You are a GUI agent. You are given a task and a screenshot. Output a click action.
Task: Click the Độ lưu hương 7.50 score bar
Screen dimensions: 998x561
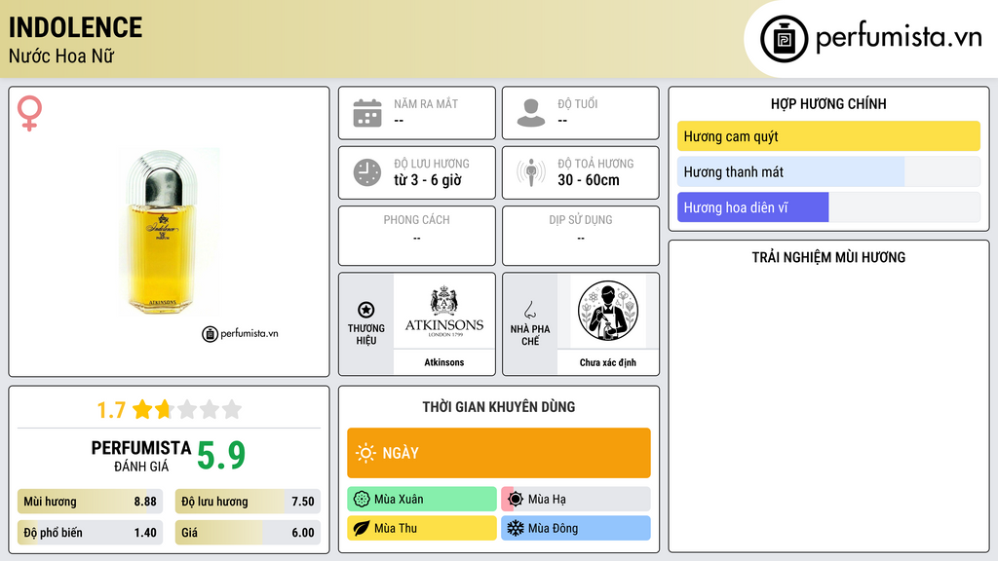(248, 502)
